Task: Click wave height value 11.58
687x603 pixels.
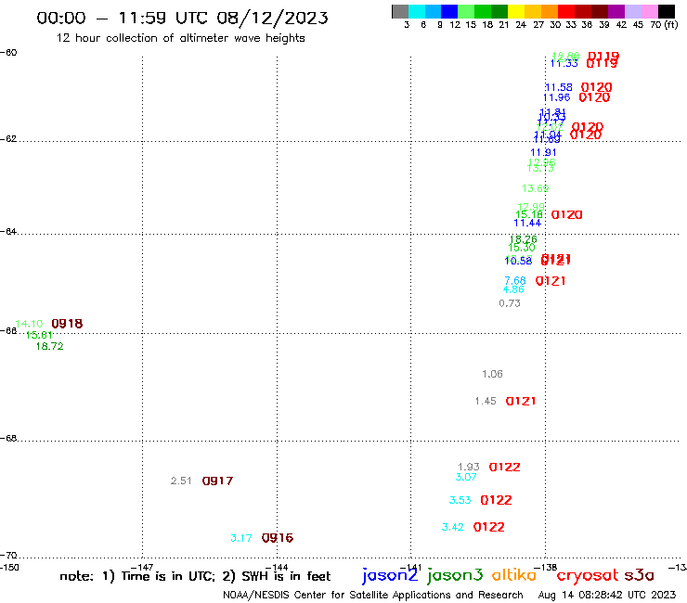Action: 559,87
